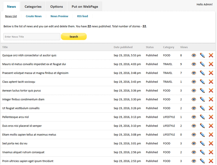Click the date 'Sep 19, 2016, 5:53 pm'

(127, 55)
